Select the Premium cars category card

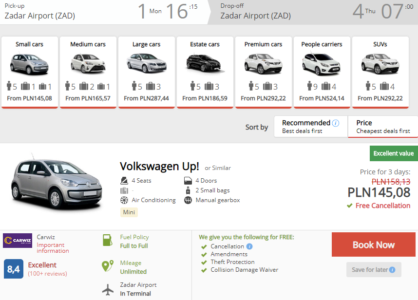pyautogui.click(x=264, y=72)
